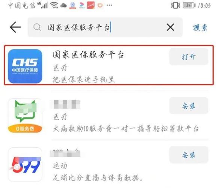Focus the search input field
This screenshot has width=217, height=188.
105,27
